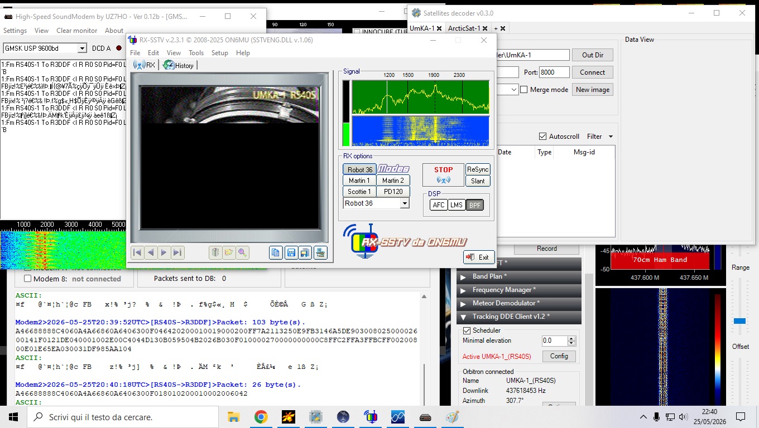Open File Explorer from the taskbar
759x428 pixels.
[x=233, y=417]
